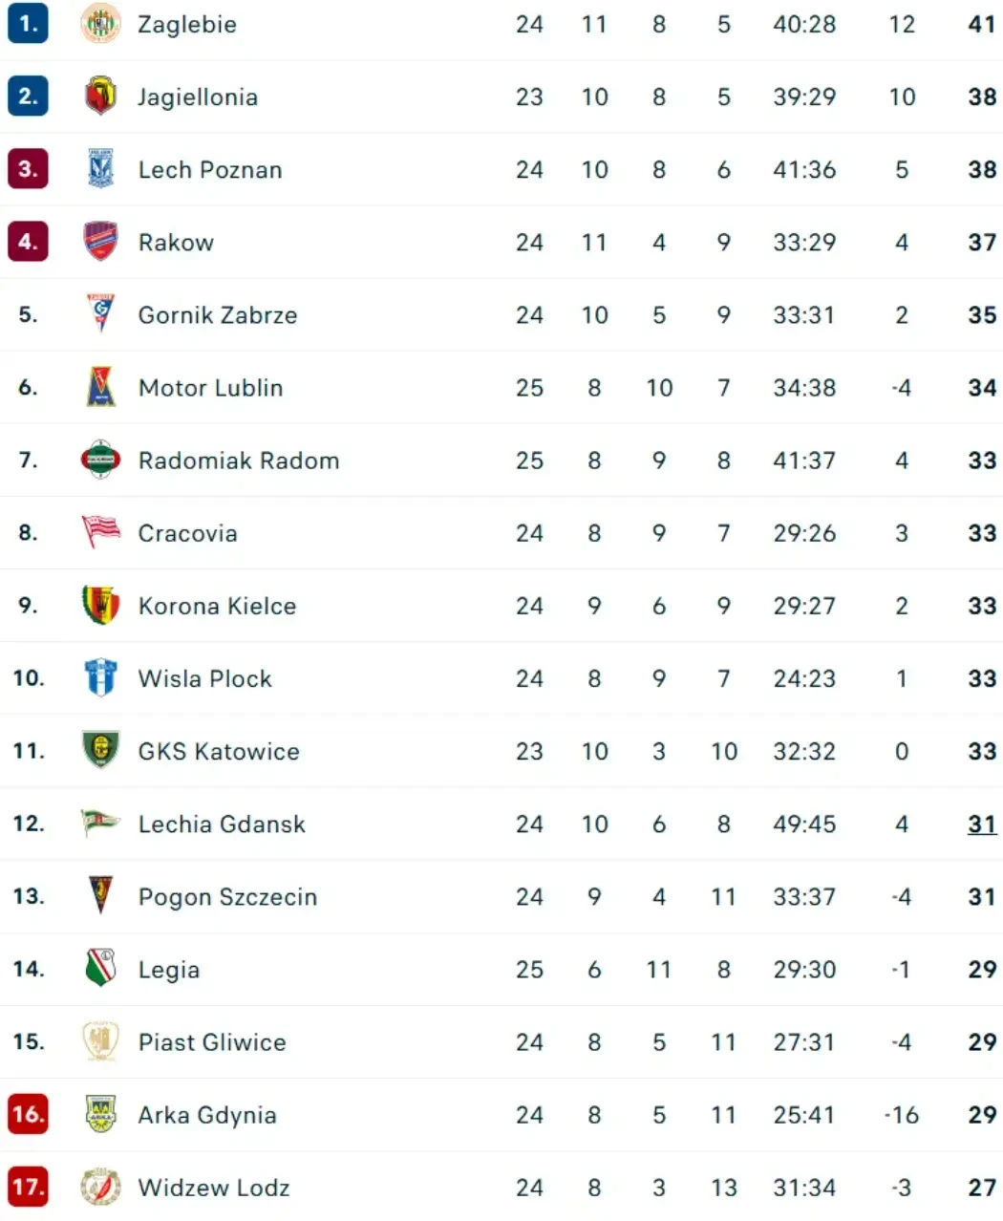The image size is (1003, 1221).
Task: Click the Gornik Zabrze crest icon
Action: [x=100, y=314]
